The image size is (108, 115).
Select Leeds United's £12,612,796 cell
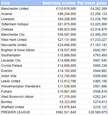coord(59,81)
